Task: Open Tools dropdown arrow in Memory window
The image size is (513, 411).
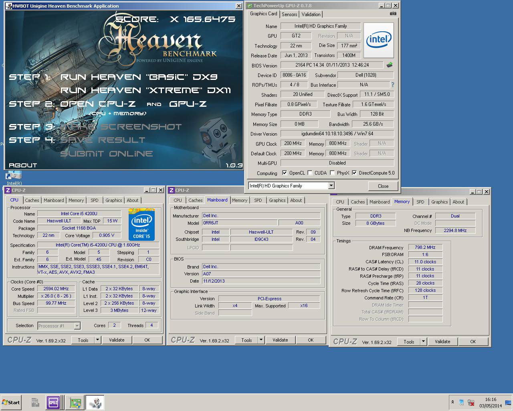Action: (423, 342)
